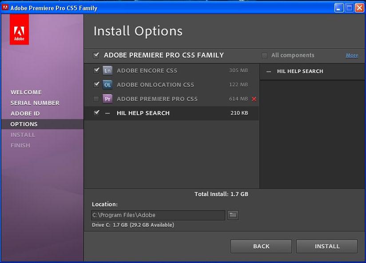
Task: Click HIL HELP SEARCH label in right panel
Action: coord(300,71)
